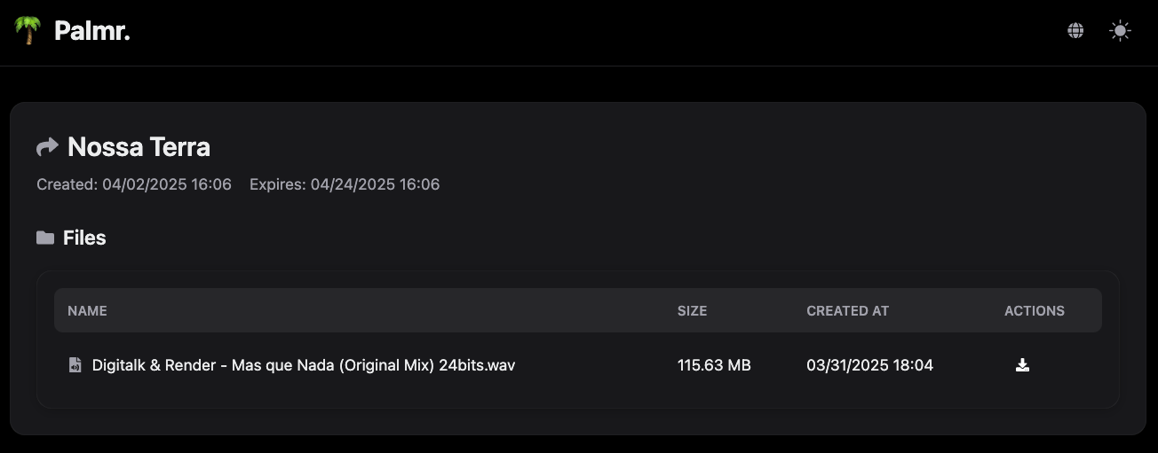The height and width of the screenshot is (453, 1158).
Task: Click the share arrow icon beside Nossa Terra
Action: (x=47, y=146)
